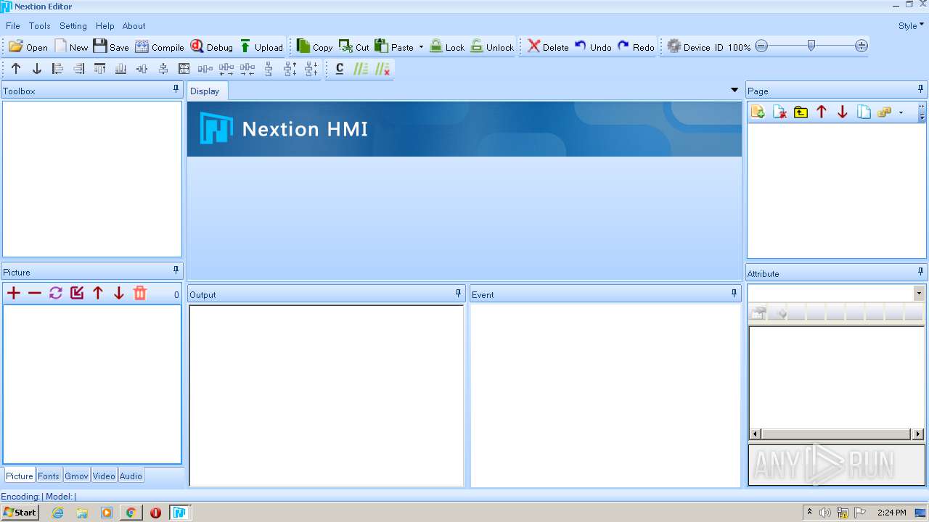Create a New project
929x522 pixels.
pos(71,46)
